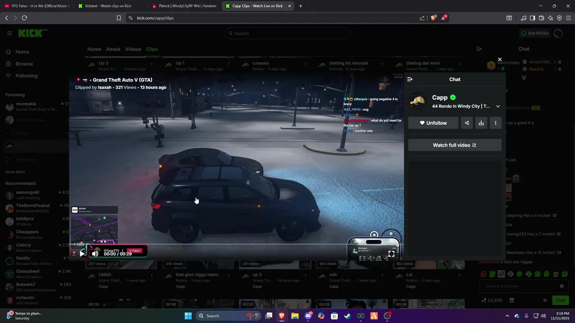Open the Brave Wallet icon
The image size is (575, 323).
(541, 18)
